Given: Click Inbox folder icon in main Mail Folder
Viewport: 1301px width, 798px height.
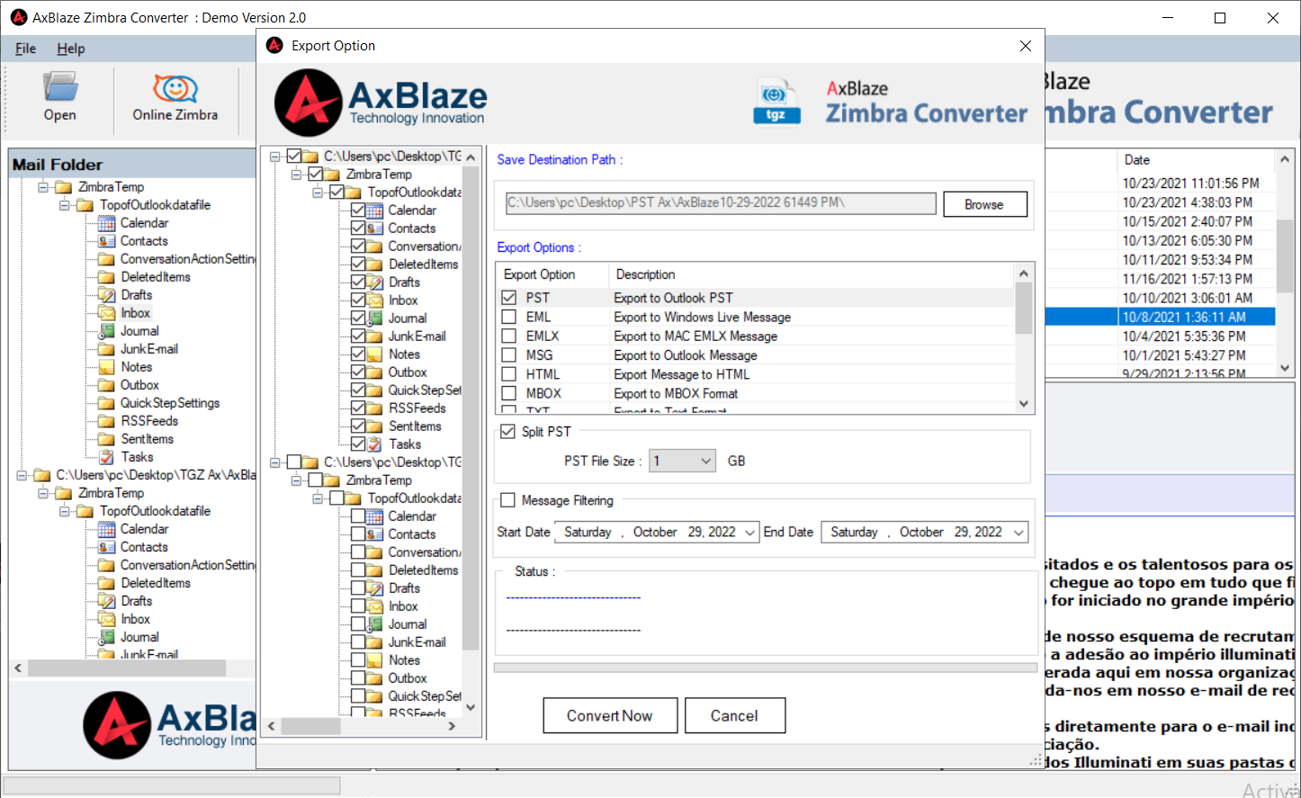Looking at the screenshot, I should [x=107, y=313].
